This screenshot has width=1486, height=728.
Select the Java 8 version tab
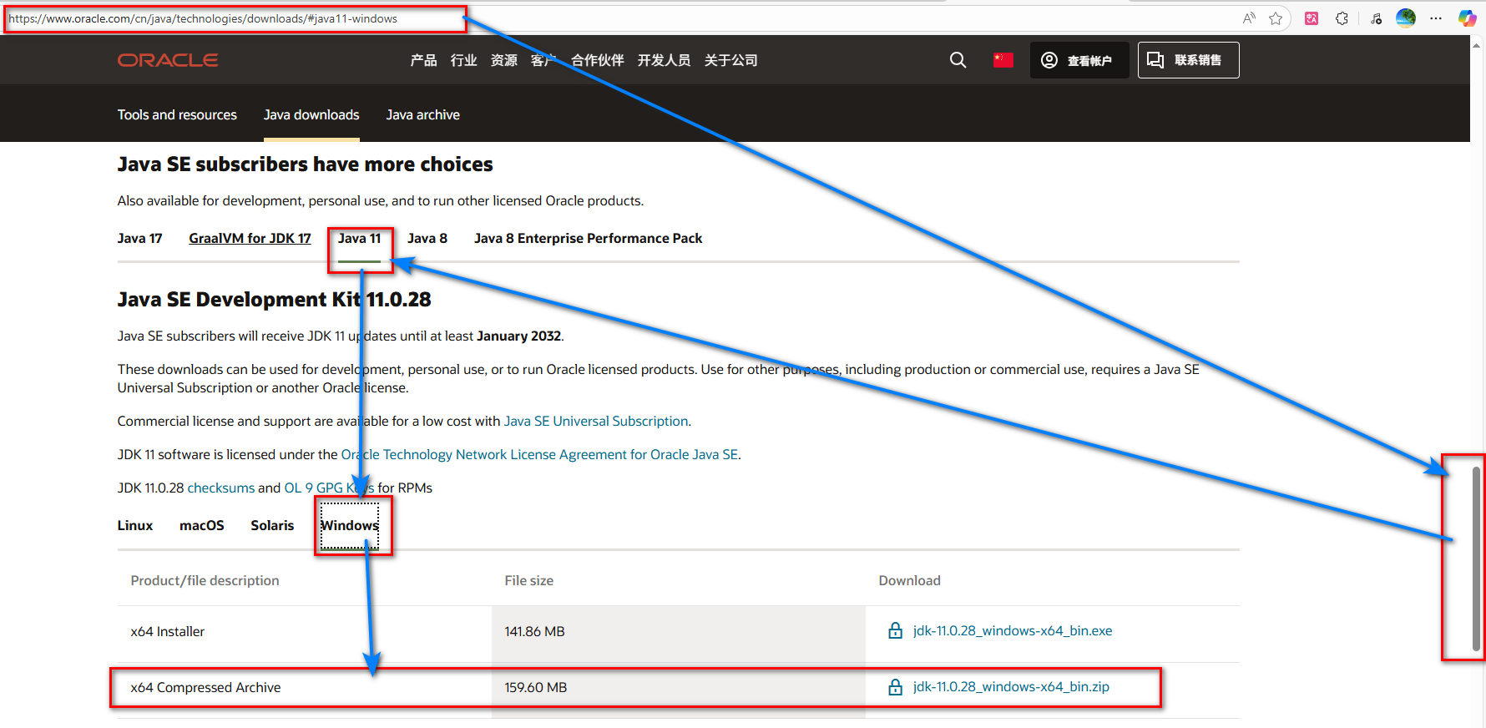coord(427,239)
